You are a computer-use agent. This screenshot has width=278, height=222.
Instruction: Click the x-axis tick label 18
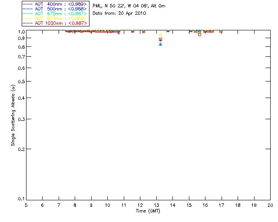click(238, 205)
